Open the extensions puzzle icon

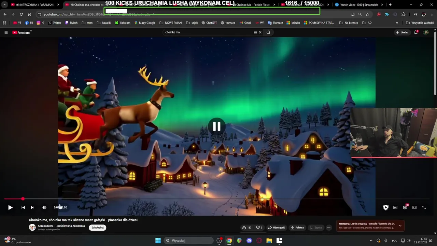[404, 14]
